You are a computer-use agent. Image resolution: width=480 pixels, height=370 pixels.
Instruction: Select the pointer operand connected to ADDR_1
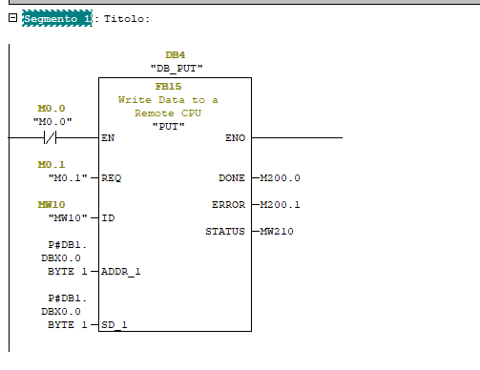[64, 258]
